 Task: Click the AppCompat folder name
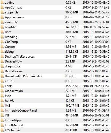point(13,7)
